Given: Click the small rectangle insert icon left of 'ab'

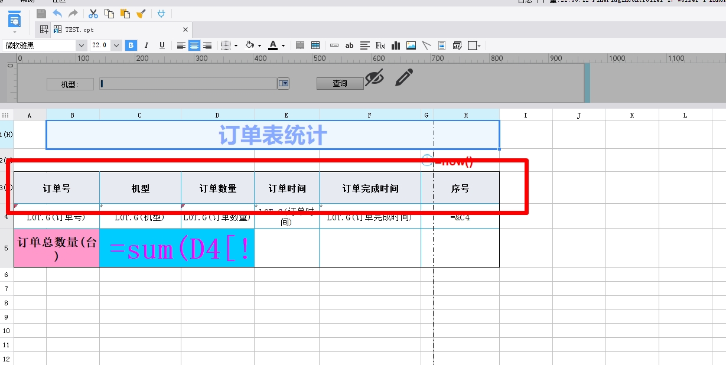Looking at the screenshot, I should click(x=334, y=45).
